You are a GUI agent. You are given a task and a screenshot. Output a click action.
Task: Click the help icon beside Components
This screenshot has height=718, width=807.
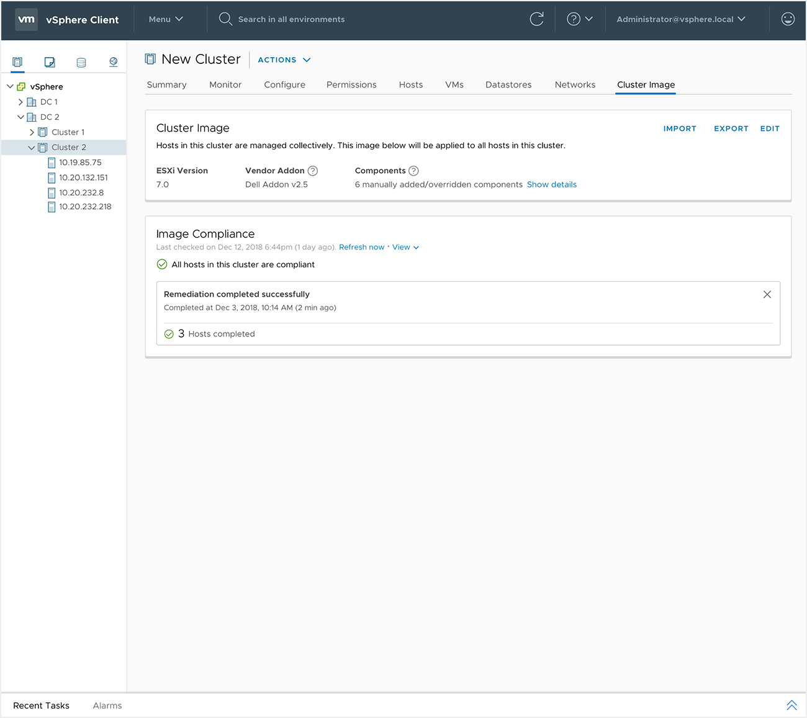tap(412, 171)
